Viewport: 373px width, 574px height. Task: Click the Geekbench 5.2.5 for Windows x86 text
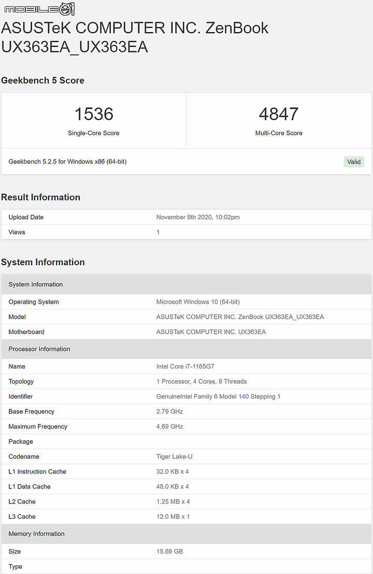(67, 161)
